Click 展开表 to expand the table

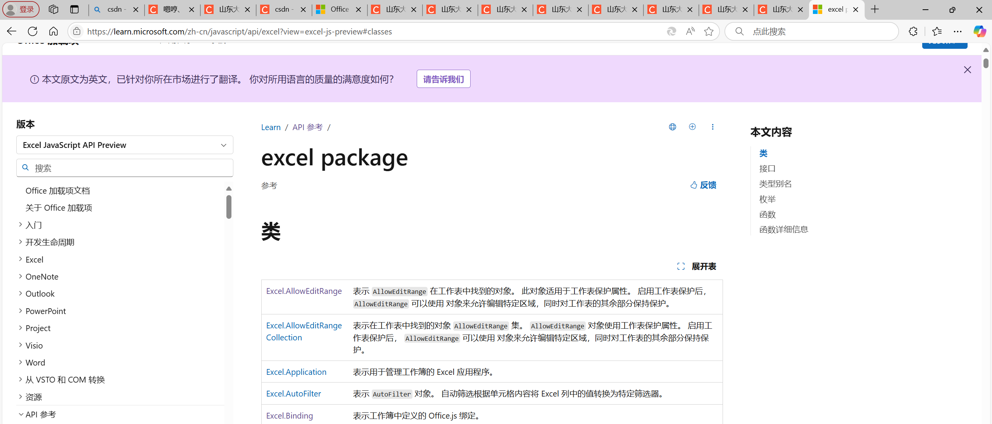point(697,266)
